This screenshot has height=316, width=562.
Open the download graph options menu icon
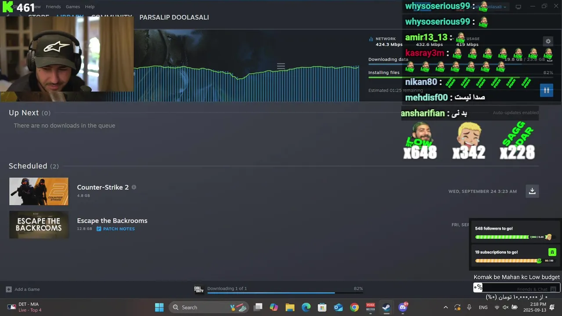click(281, 66)
